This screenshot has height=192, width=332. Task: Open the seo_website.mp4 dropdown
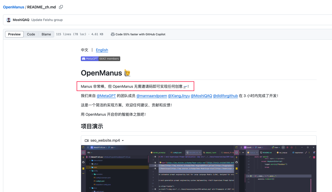tap(123, 141)
